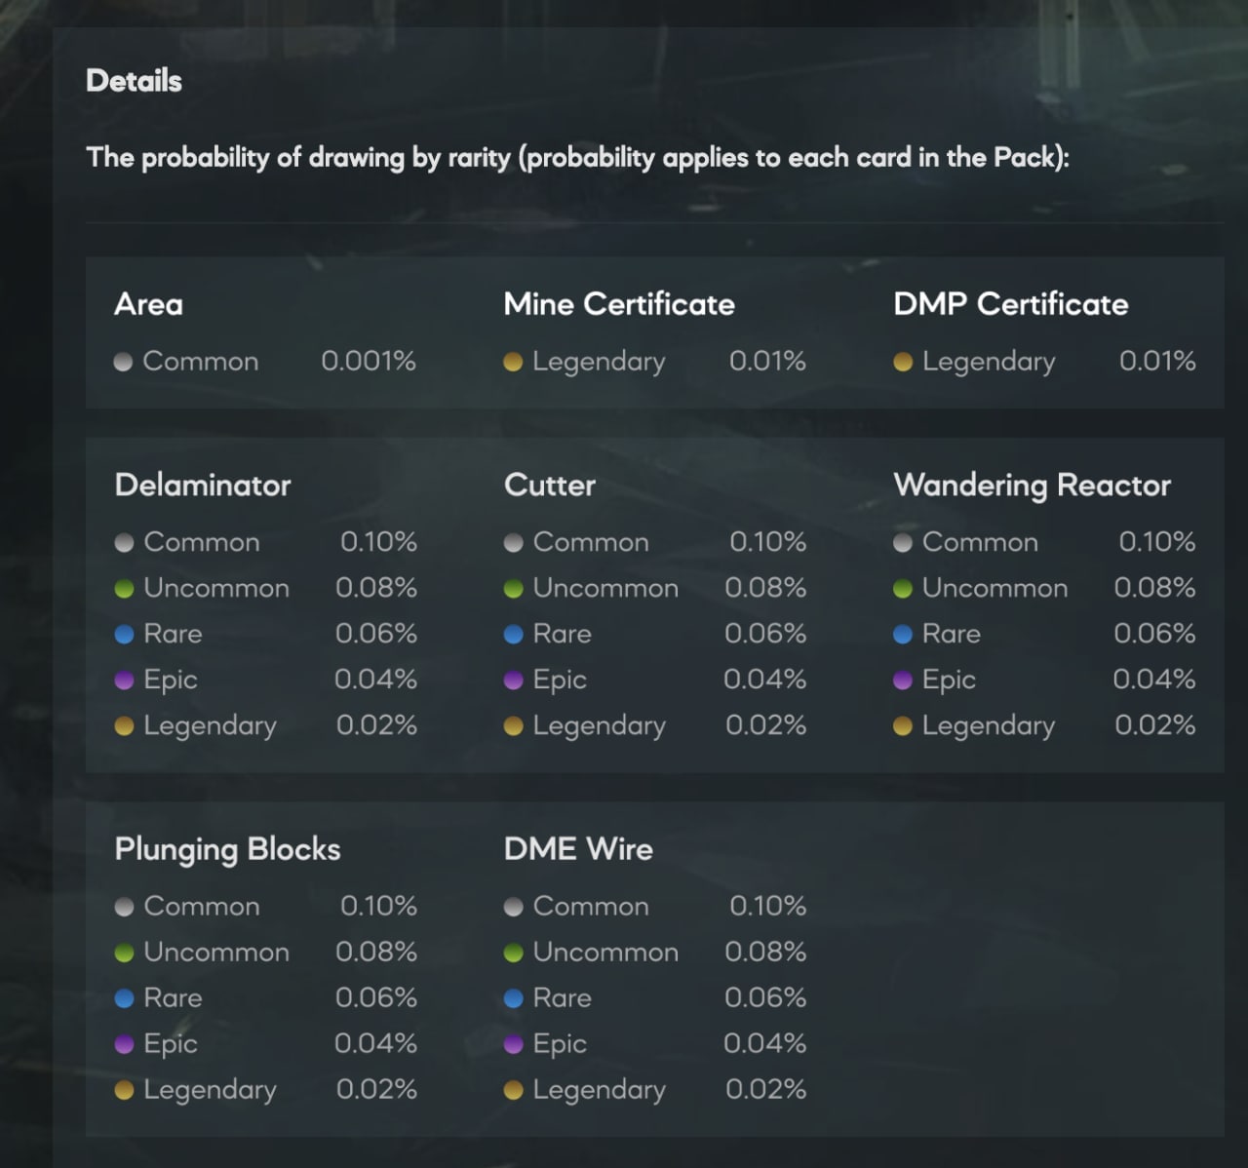This screenshot has width=1248, height=1168.
Task: Click the gold Legendary dot under DMP Certificate
Action: tap(903, 362)
